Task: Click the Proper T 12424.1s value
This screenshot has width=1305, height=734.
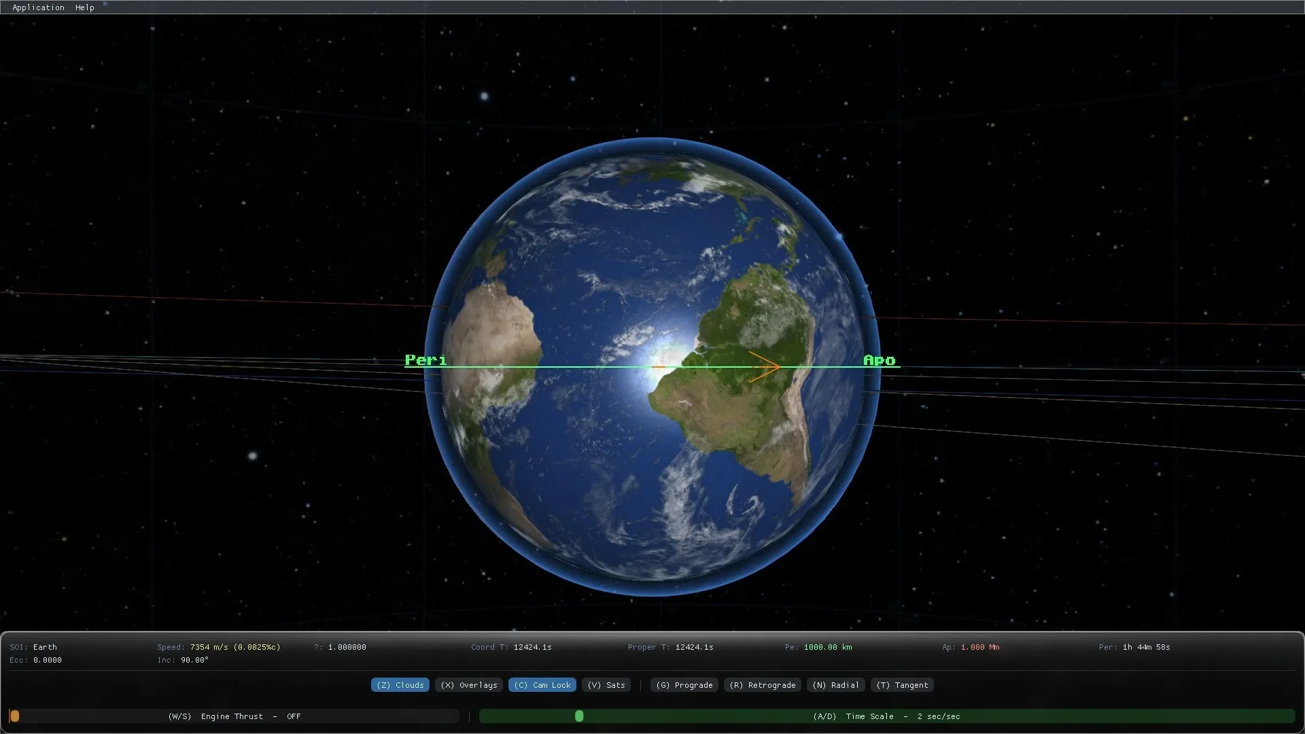Action: click(x=695, y=647)
